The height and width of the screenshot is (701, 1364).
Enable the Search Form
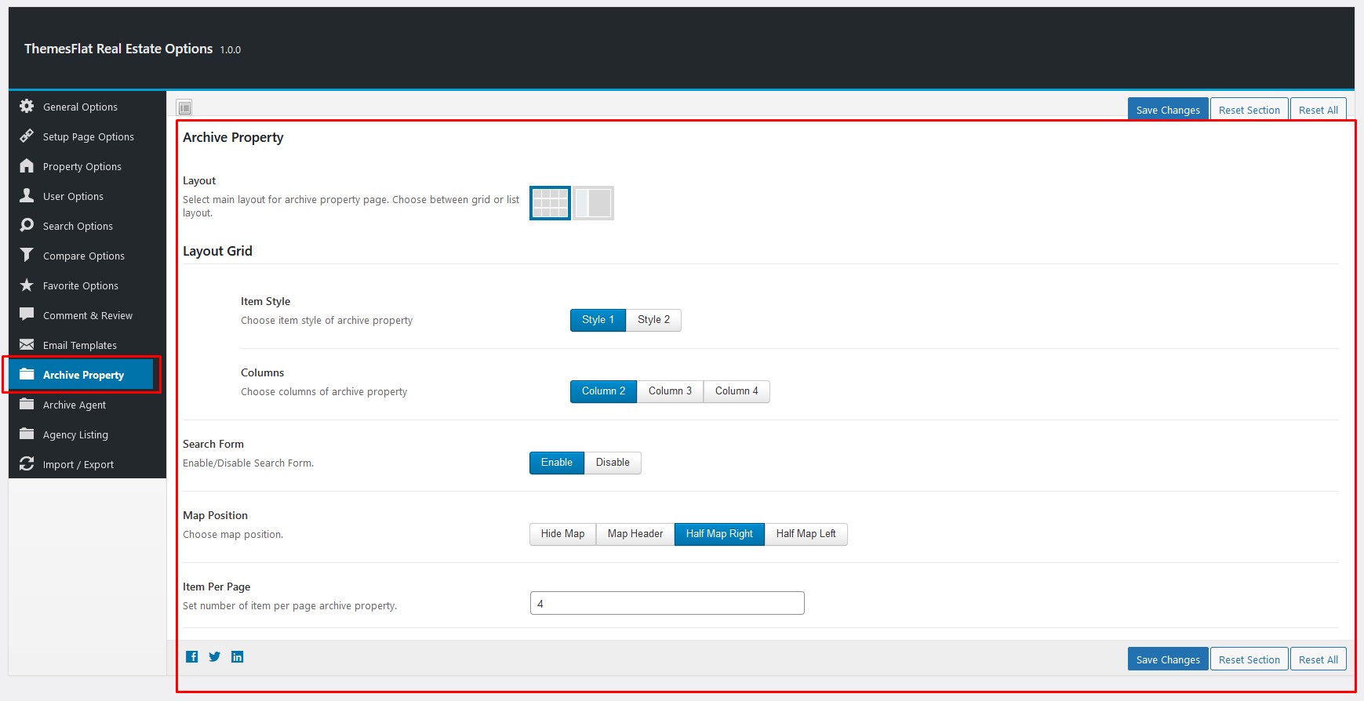coord(557,463)
